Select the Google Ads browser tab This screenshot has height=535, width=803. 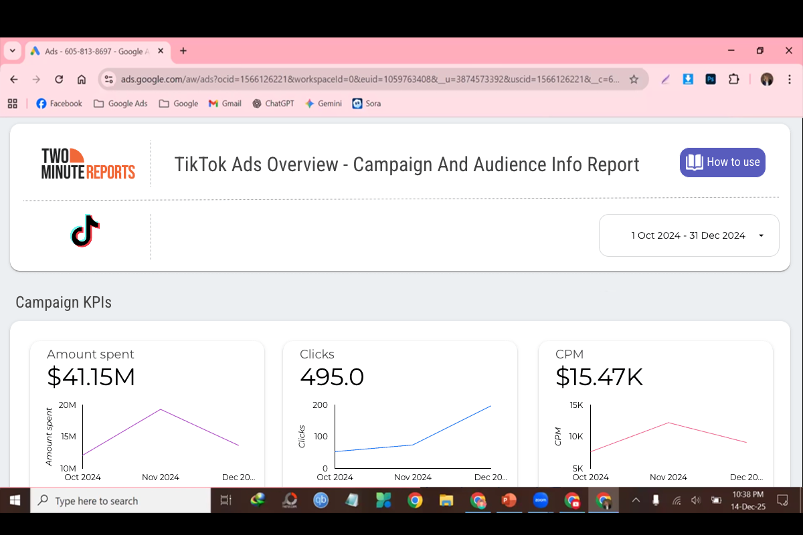point(94,51)
